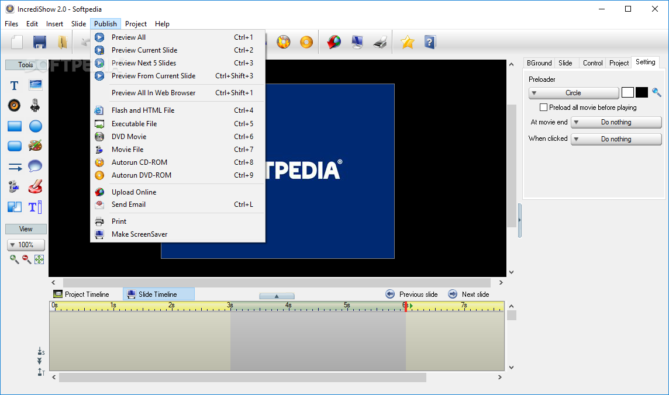Viewport: 669px width, 395px height.
Task: Click the preloader preview magnifier icon
Action: tap(657, 92)
